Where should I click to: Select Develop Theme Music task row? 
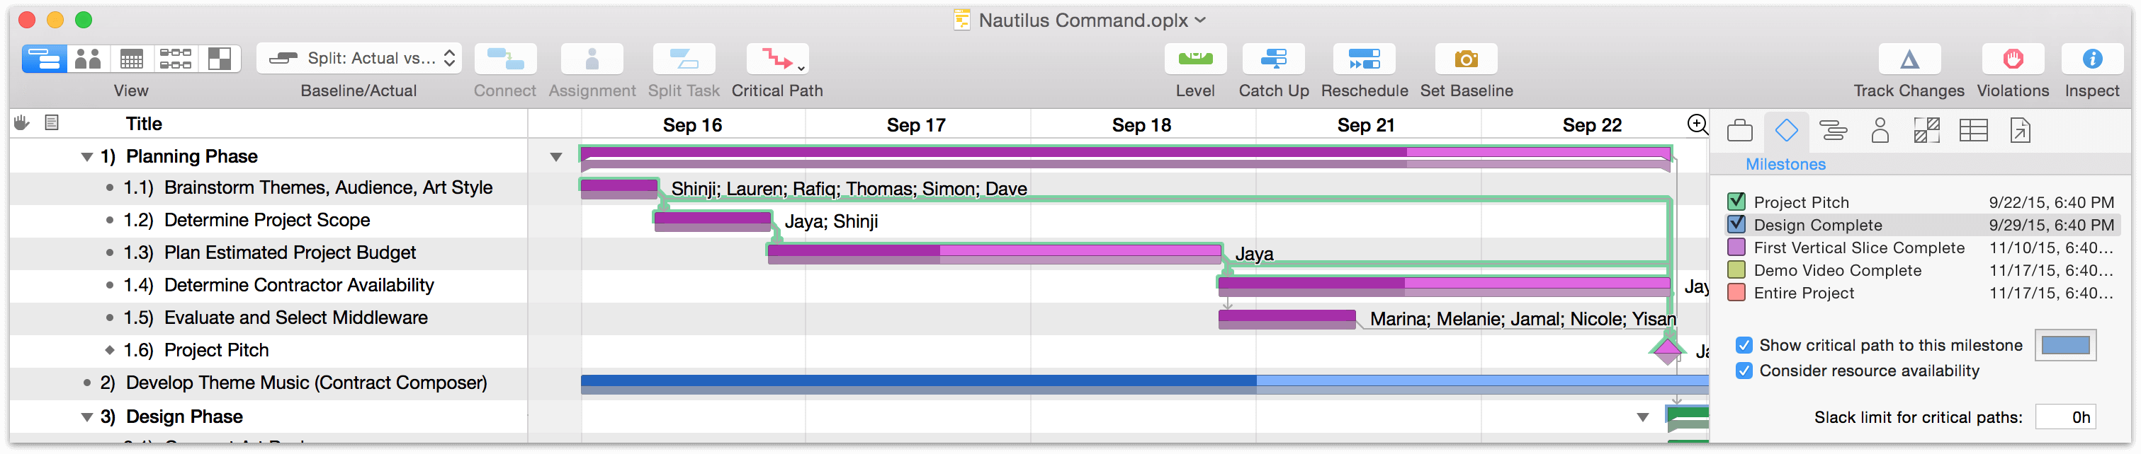tap(268, 383)
